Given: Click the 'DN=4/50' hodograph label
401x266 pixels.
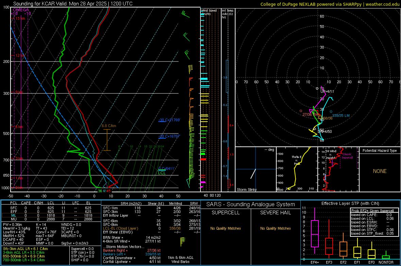Looking at the screenshot, I should [x=325, y=131].
